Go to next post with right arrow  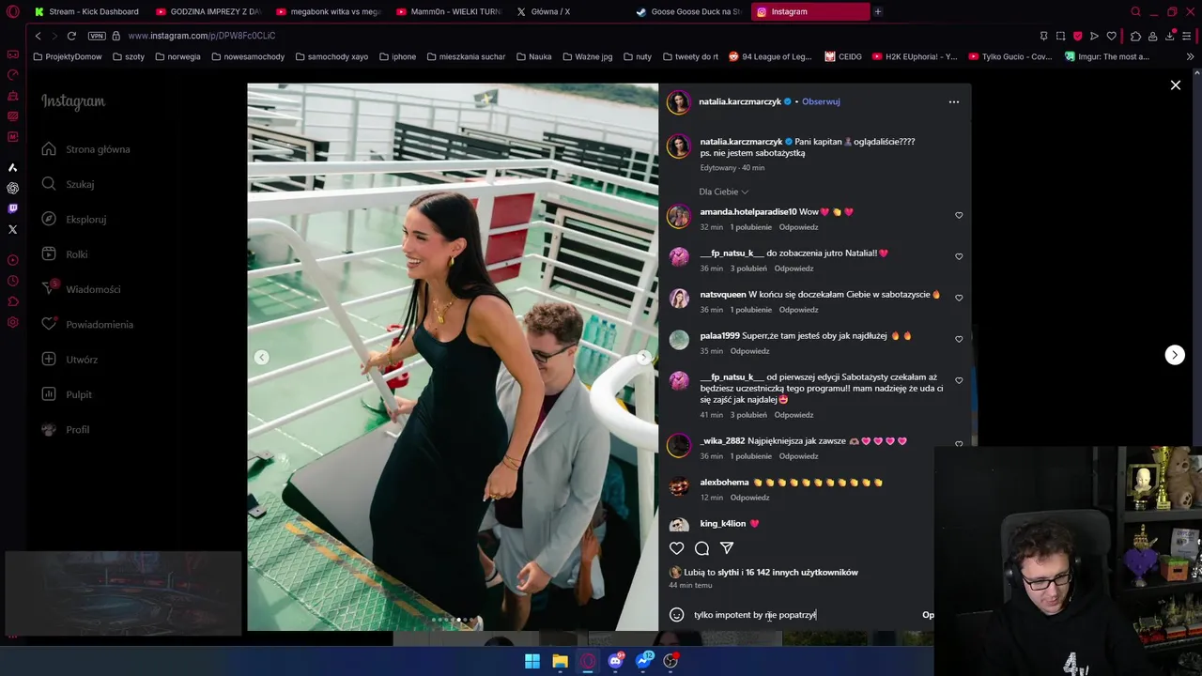(1175, 355)
